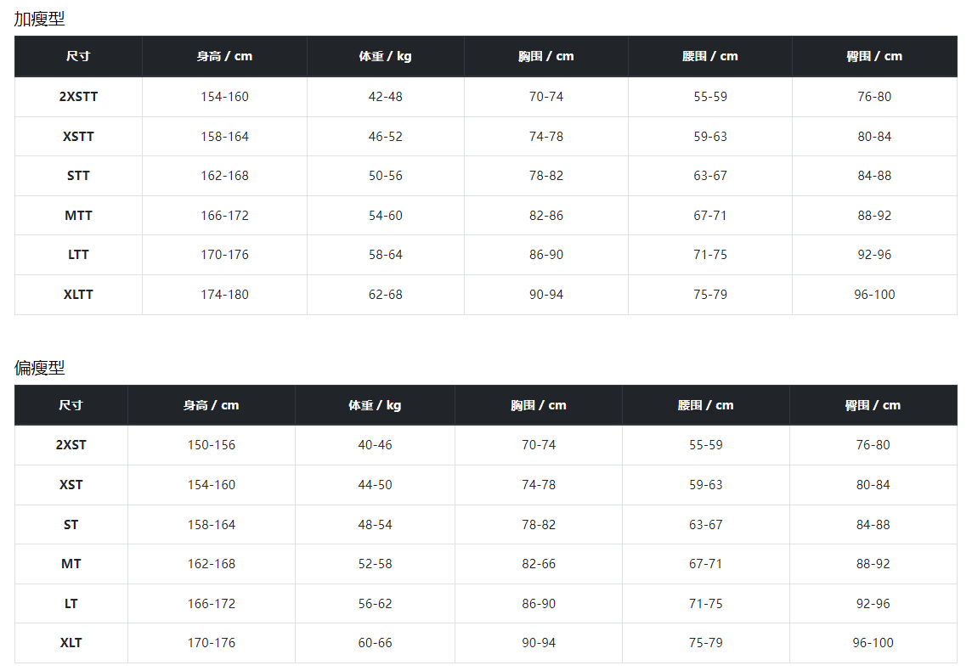Select the 2XSTT size row label

(78, 97)
